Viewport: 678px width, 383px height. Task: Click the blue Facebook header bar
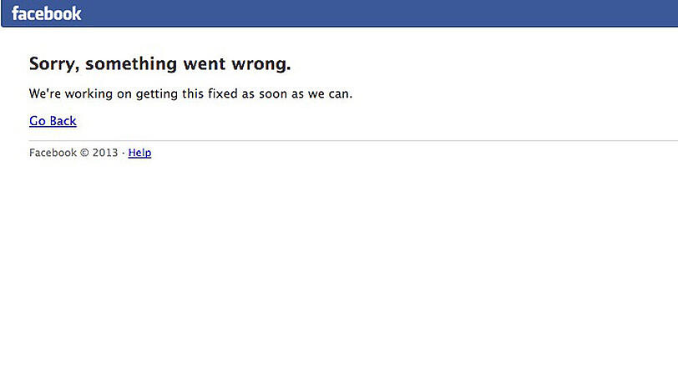click(340, 13)
